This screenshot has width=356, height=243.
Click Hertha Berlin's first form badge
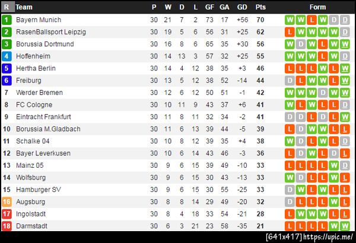point(290,68)
